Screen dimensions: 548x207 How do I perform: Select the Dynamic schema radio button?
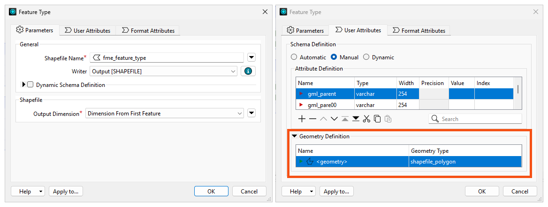click(366, 57)
